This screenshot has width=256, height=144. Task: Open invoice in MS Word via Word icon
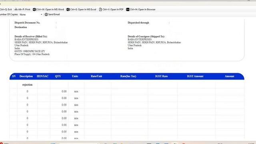click(x=34, y=10)
